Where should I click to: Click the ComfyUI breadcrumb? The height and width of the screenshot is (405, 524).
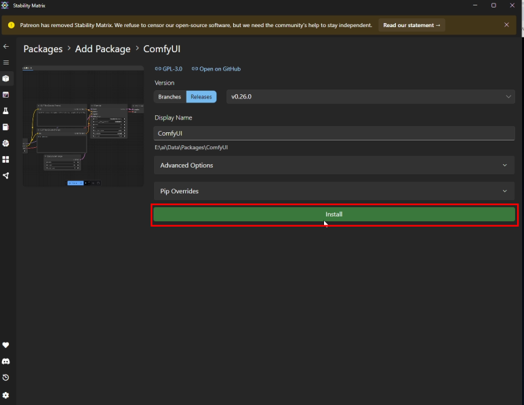click(162, 49)
